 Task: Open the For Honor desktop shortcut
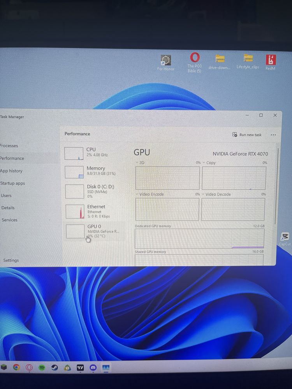[x=165, y=63]
